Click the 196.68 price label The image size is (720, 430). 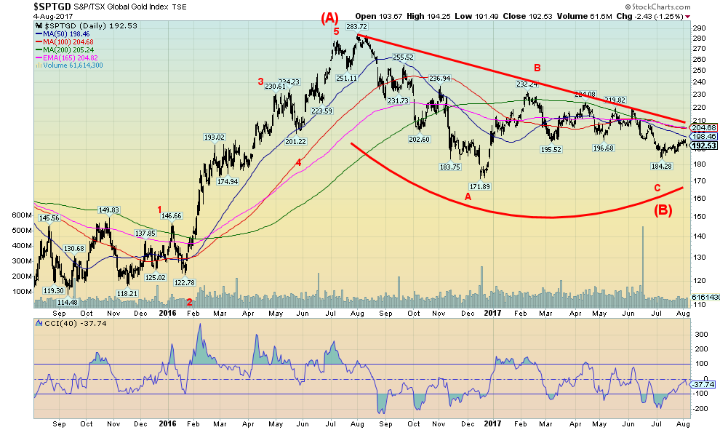[604, 148]
